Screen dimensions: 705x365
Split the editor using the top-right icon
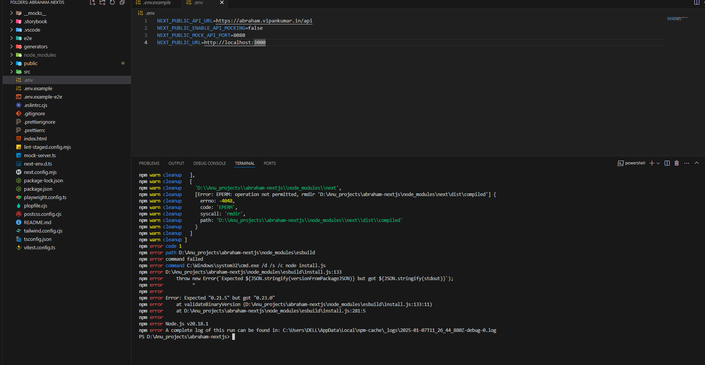click(x=697, y=3)
